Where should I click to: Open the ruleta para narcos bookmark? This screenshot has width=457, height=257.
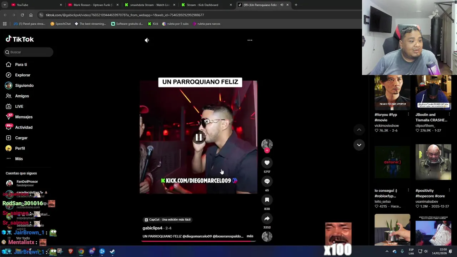206,24
